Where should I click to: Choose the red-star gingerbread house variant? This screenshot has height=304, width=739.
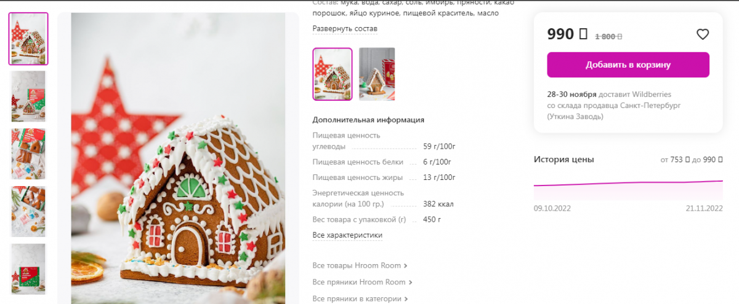333,74
